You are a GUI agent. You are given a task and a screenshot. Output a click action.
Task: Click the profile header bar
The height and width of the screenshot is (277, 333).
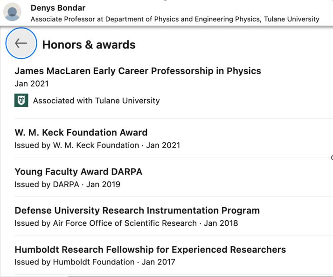[x=166, y=13]
